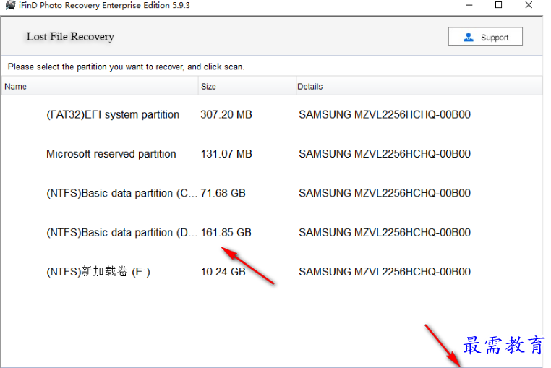The image size is (551, 368).
Task: Click the iFinD app icon in title bar
Action: point(10,5)
